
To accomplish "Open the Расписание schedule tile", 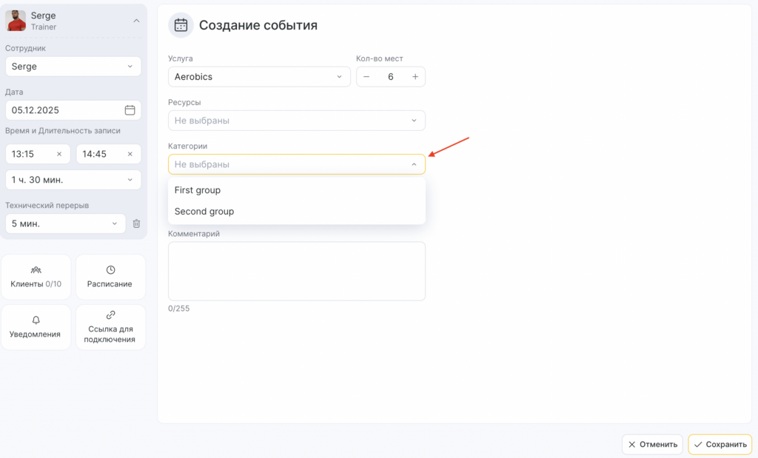I will tap(110, 277).
